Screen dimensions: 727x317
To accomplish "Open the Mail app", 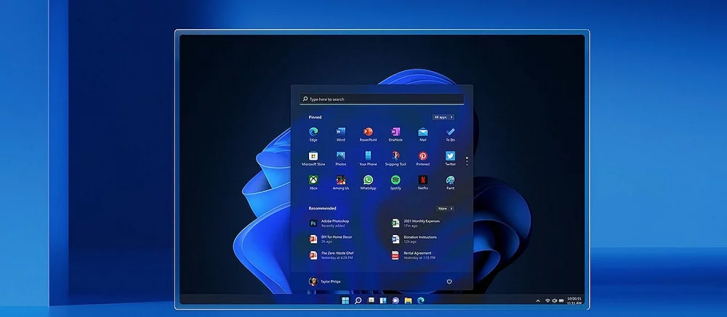I will point(423,133).
